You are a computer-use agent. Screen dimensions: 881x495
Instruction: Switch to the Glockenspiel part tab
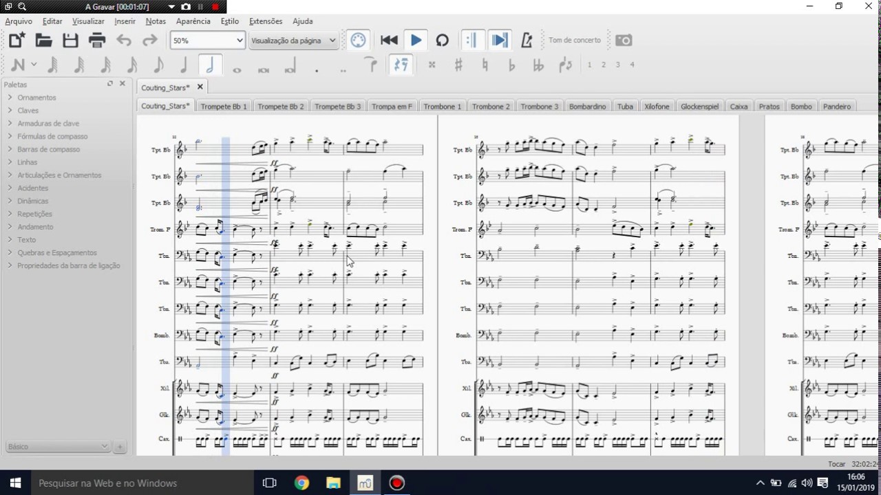tap(699, 107)
